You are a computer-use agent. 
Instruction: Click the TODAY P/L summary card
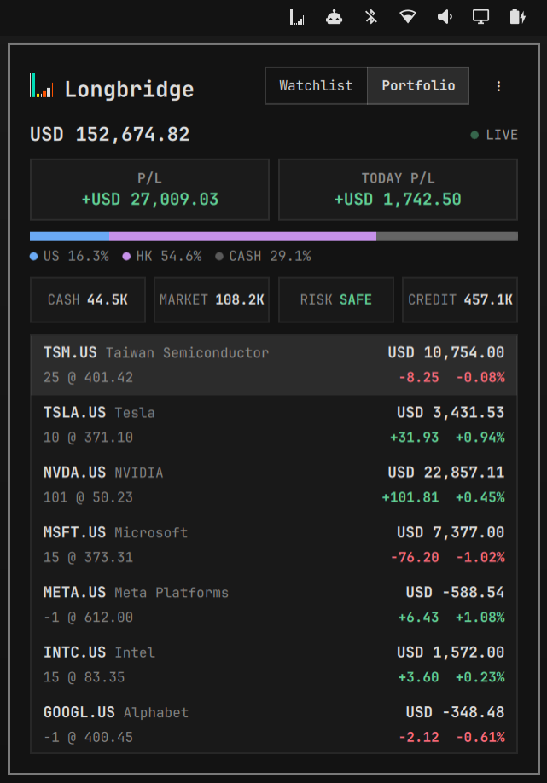(x=398, y=189)
